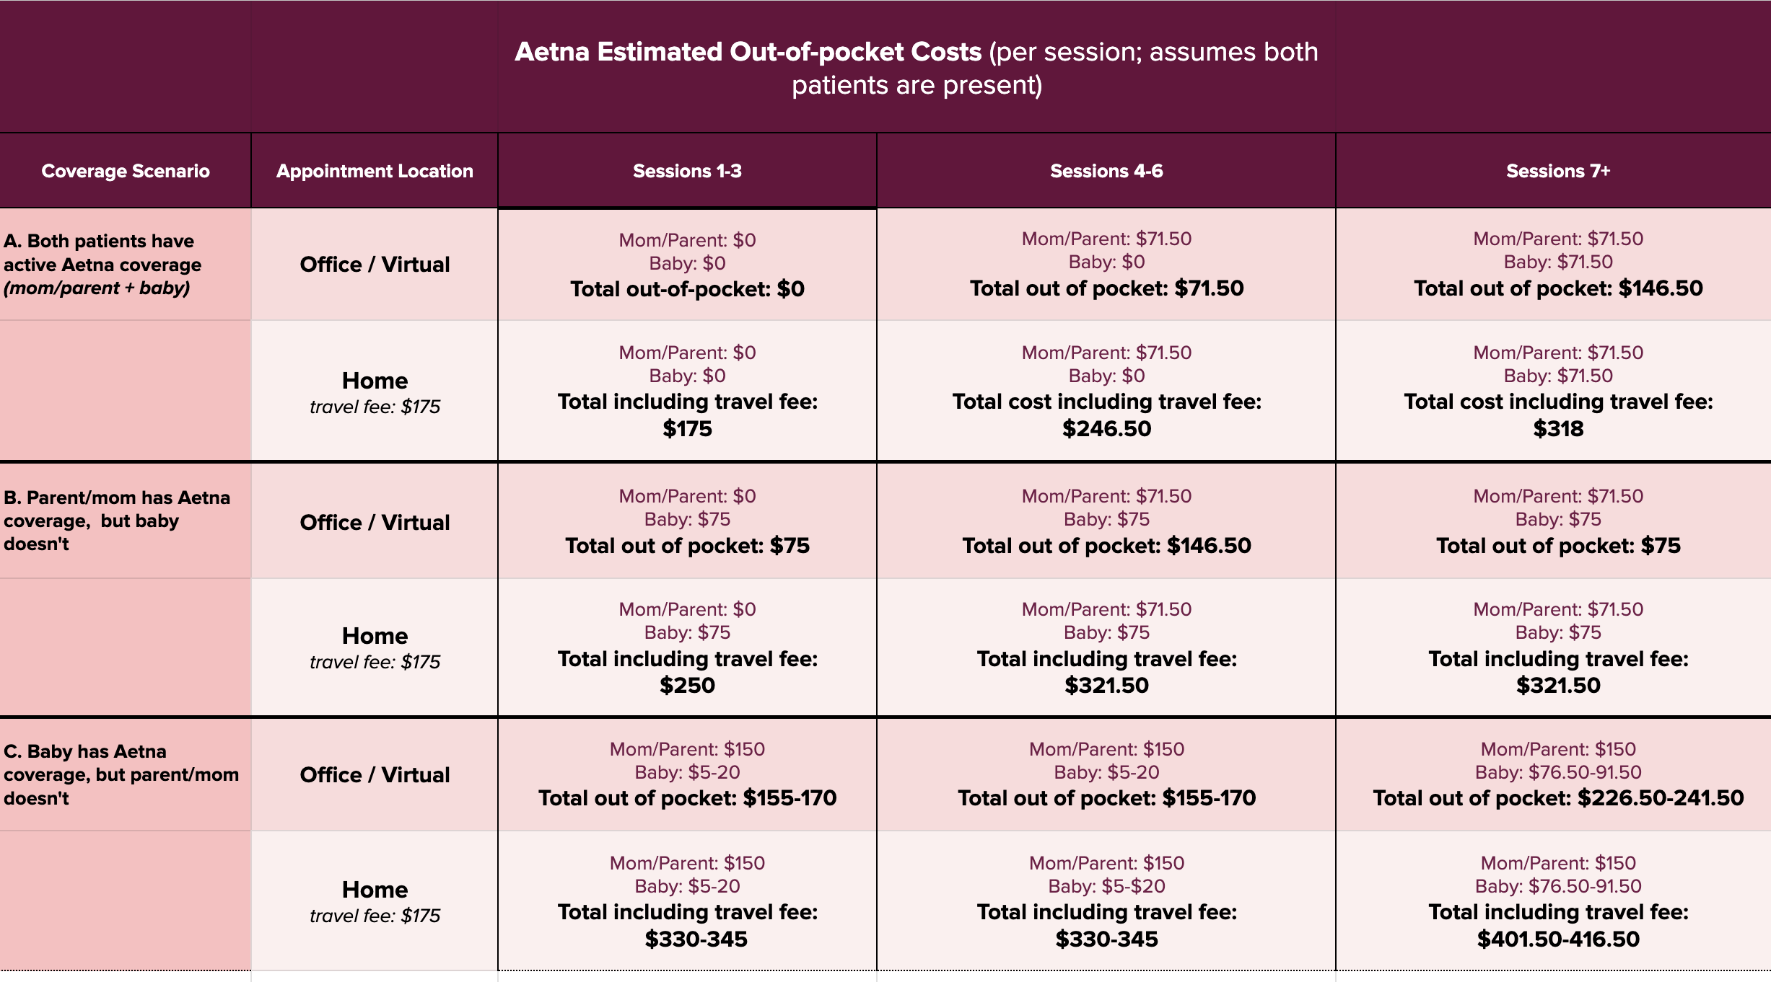Image resolution: width=1771 pixels, height=982 pixels.
Task: Click the cell with total $401.50-416.50
Action: pyautogui.click(x=1557, y=901)
